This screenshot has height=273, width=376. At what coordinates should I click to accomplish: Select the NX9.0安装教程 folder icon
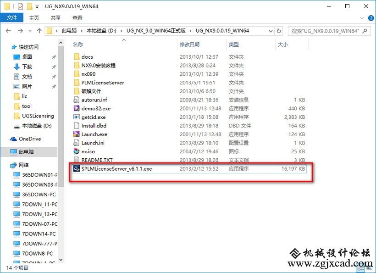(x=77, y=65)
